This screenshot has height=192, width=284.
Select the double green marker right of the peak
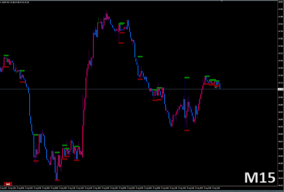[x=121, y=23]
